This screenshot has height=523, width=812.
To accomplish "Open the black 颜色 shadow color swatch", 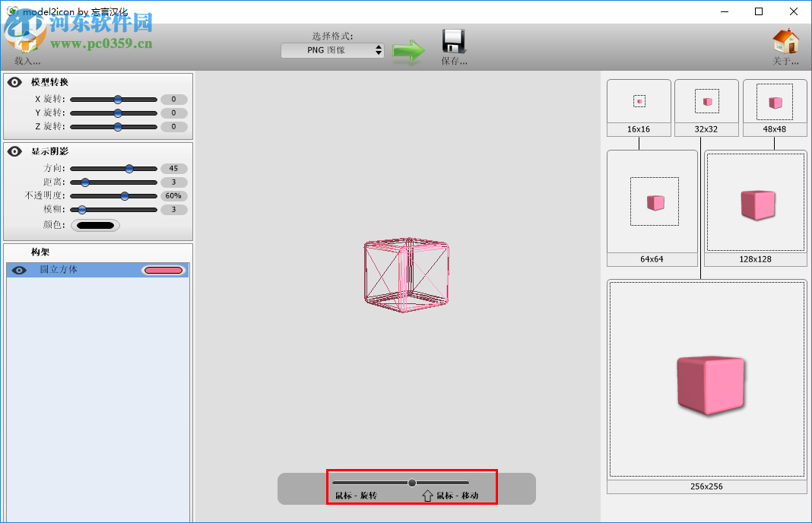I will [97, 224].
